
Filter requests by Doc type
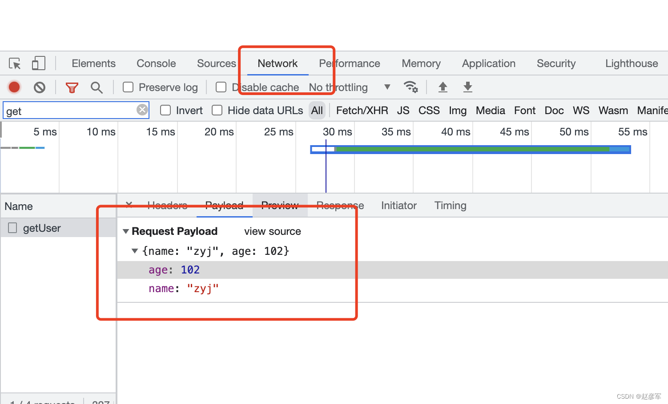click(x=554, y=111)
